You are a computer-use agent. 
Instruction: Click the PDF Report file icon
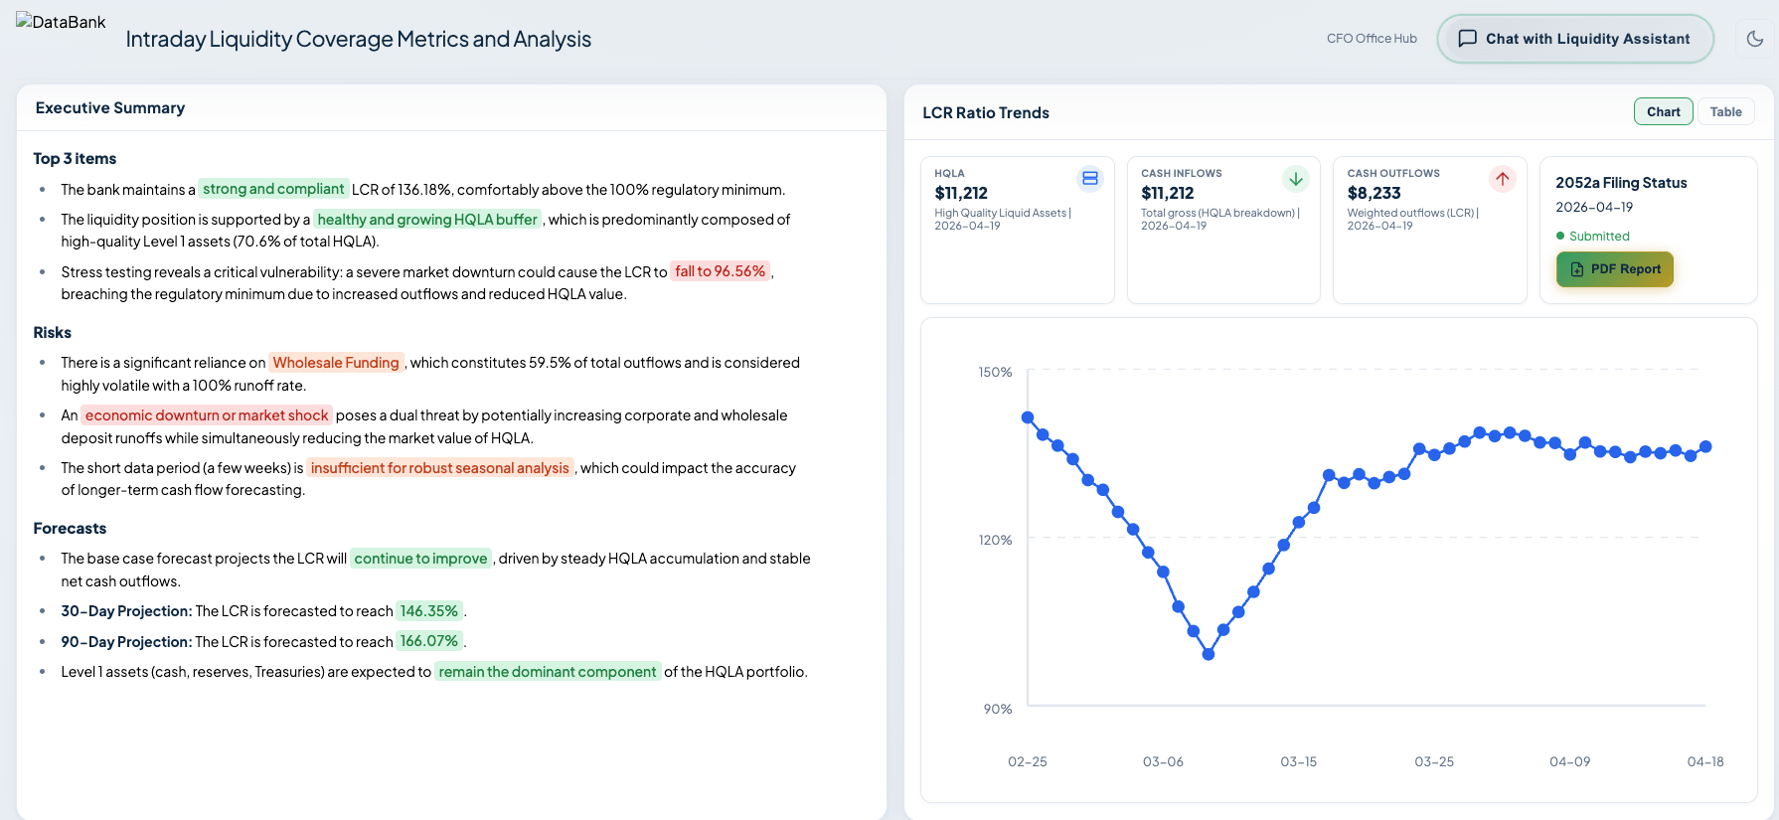[x=1577, y=269]
